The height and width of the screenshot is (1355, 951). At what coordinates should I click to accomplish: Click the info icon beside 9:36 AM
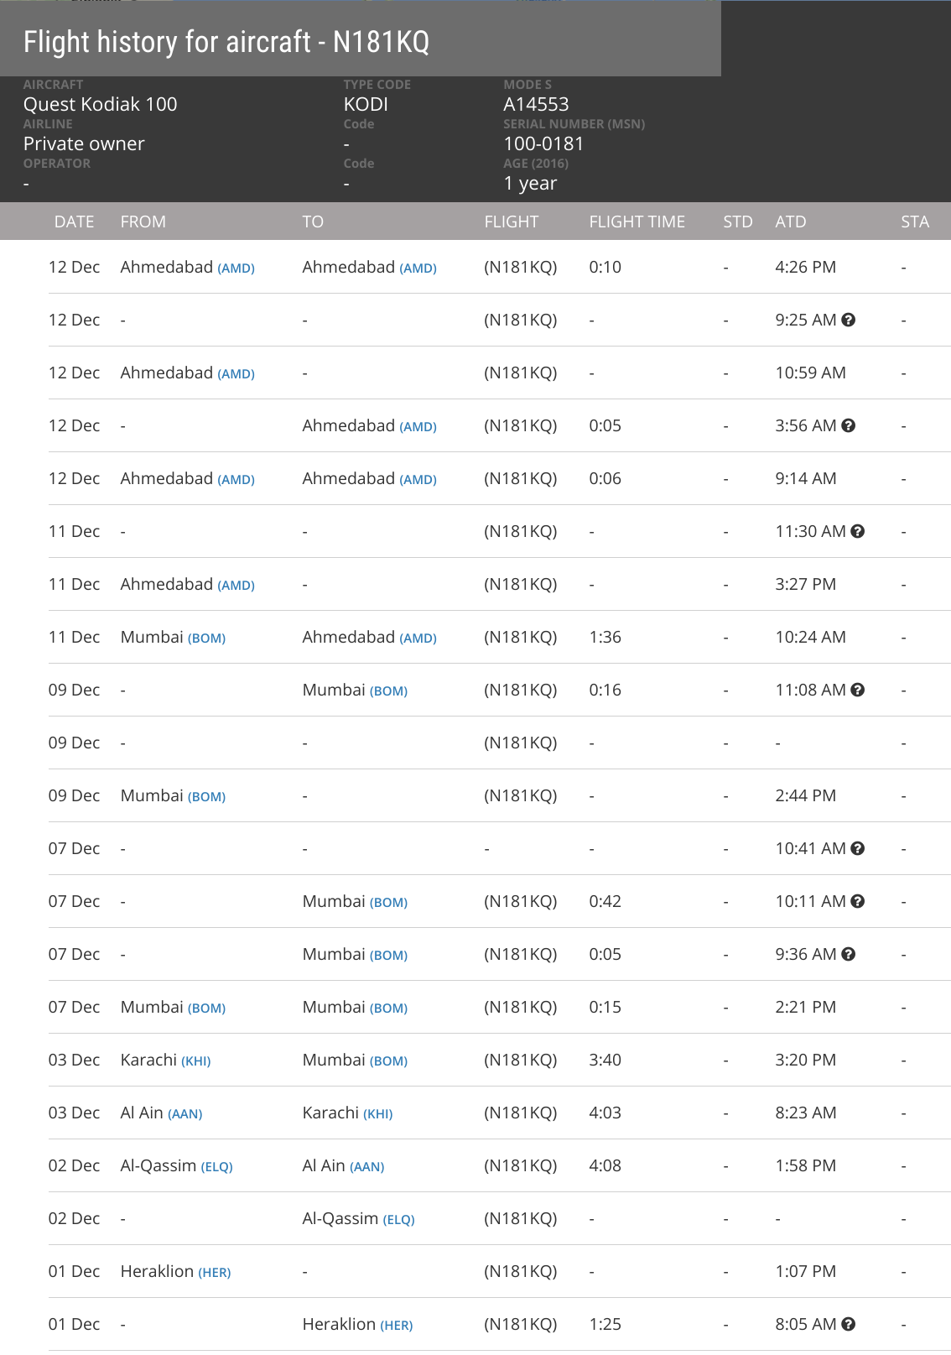pyautogui.click(x=848, y=954)
